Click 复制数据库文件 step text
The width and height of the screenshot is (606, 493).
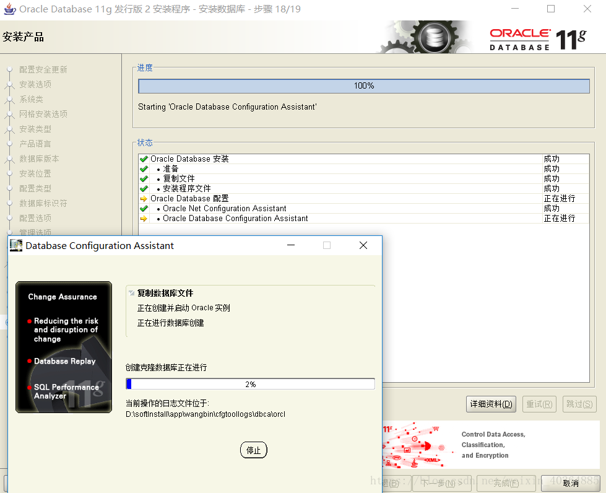pos(165,293)
